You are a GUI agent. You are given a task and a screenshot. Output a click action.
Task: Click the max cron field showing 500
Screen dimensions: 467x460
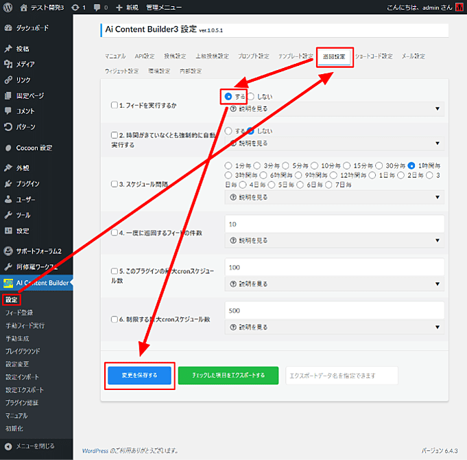(335, 310)
